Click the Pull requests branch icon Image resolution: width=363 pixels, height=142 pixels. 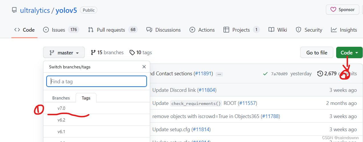[x=91, y=30]
